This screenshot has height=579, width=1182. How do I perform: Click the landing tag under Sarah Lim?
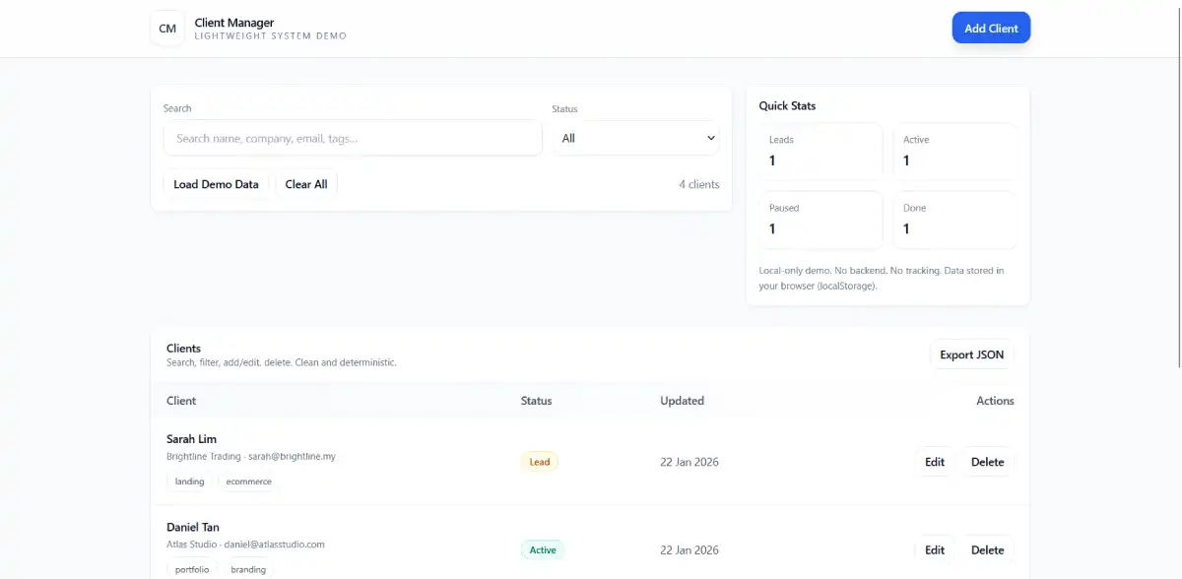(189, 482)
